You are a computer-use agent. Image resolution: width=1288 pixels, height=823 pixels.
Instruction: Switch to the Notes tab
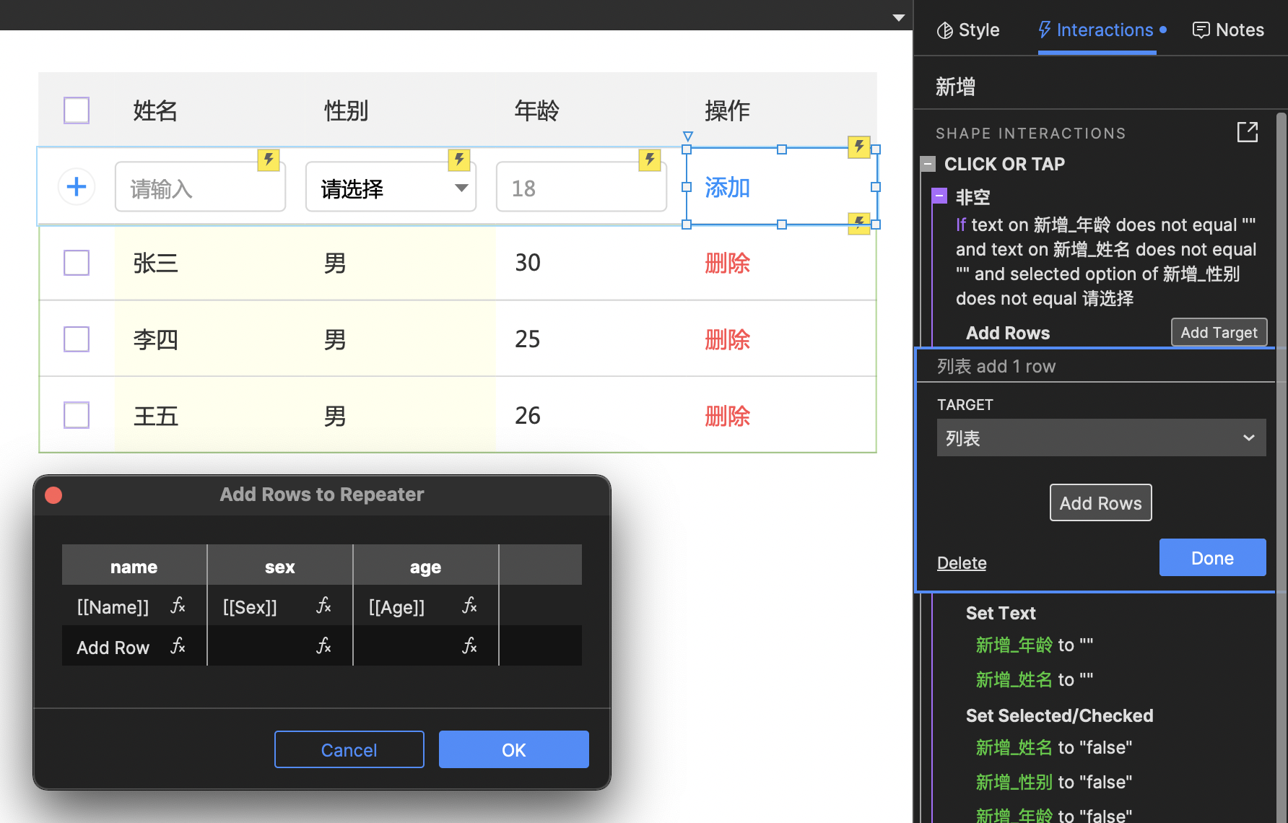[1228, 30]
